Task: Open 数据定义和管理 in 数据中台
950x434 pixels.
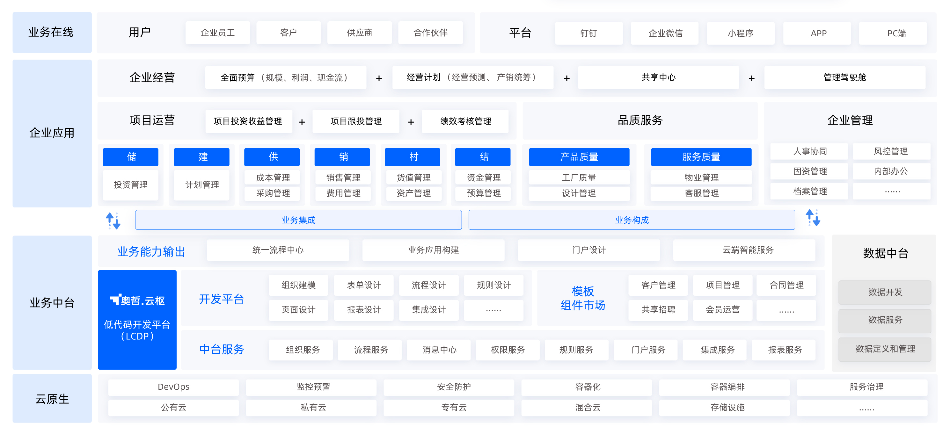Action: [x=885, y=349]
